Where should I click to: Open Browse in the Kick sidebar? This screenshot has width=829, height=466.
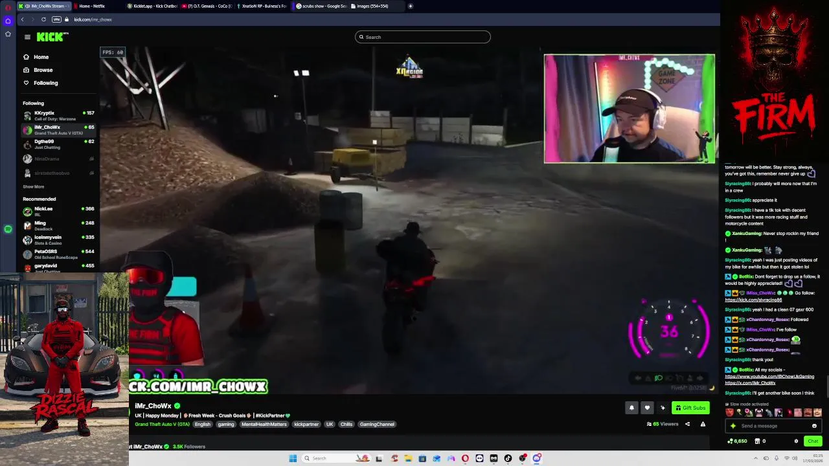[38, 70]
